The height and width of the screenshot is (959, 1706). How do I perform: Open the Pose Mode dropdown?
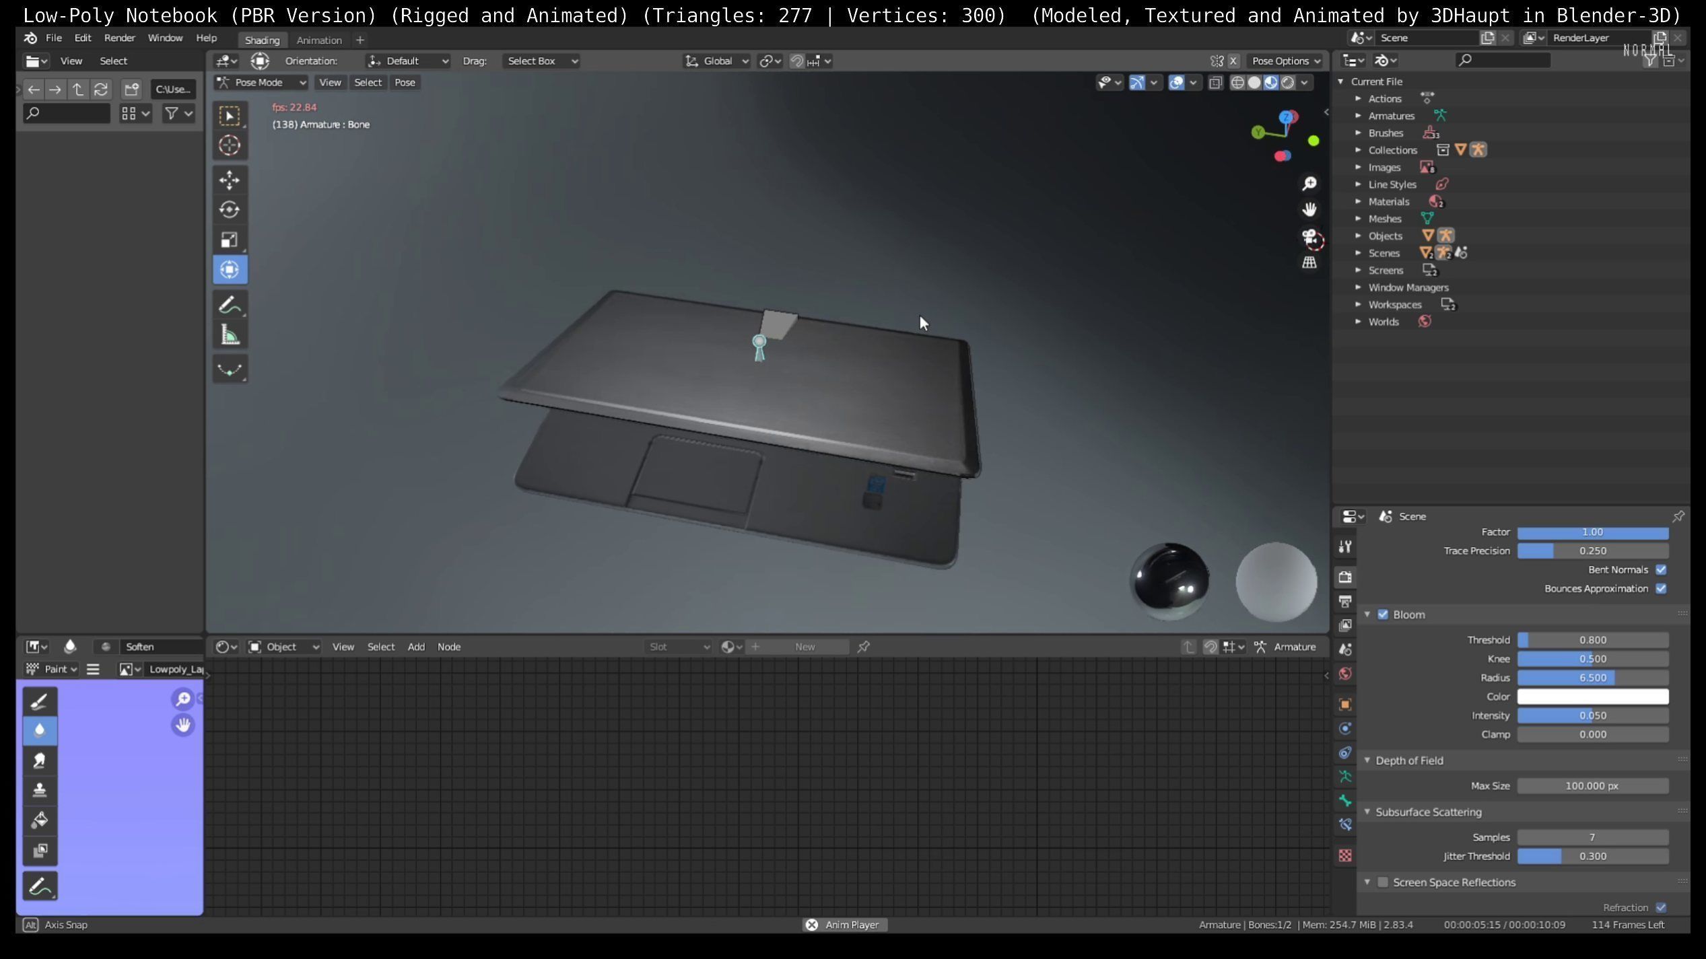tap(261, 82)
